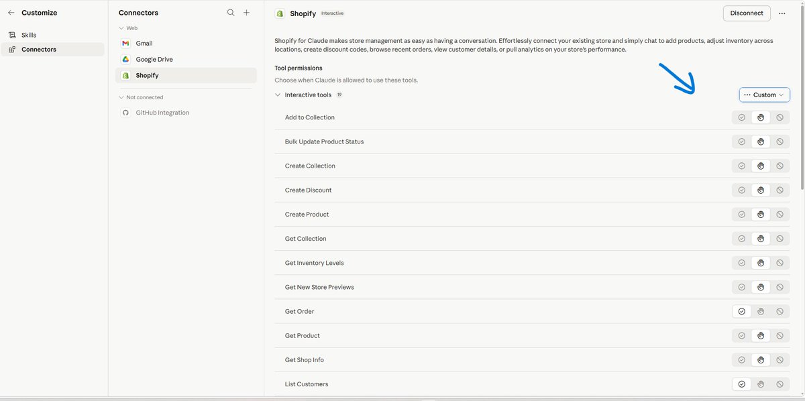Block the Create Product tool

pos(780,215)
